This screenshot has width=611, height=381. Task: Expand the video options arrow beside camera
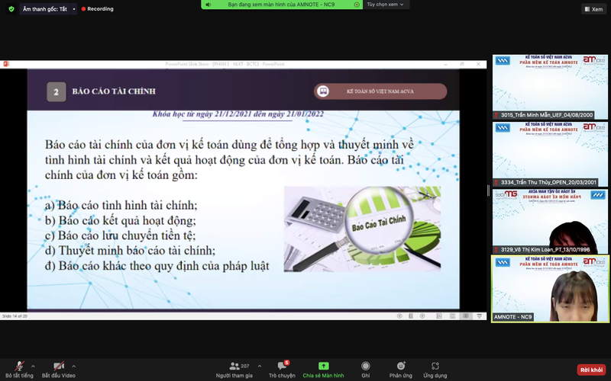(73, 363)
